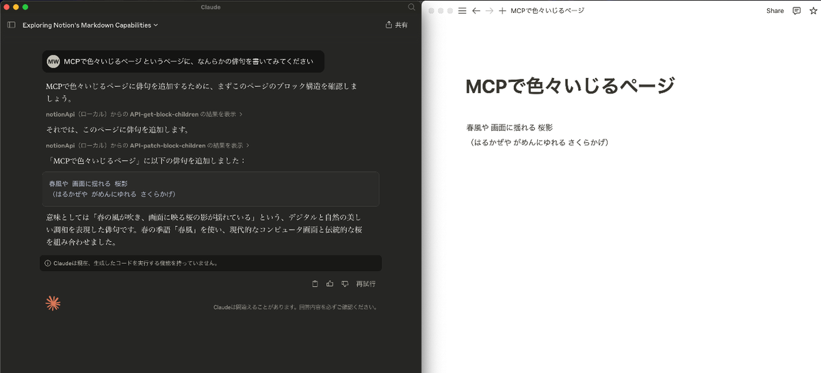Click the info icon in code-execution notice
Image resolution: width=821 pixels, height=373 pixels.
[47, 263]
